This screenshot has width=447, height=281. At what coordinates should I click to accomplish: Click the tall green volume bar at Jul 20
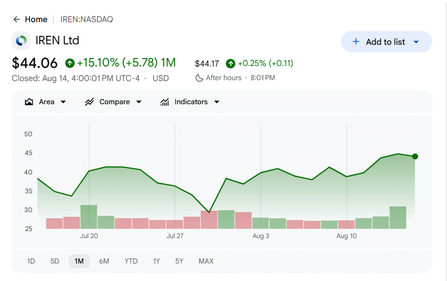click(x=89, y=217)
